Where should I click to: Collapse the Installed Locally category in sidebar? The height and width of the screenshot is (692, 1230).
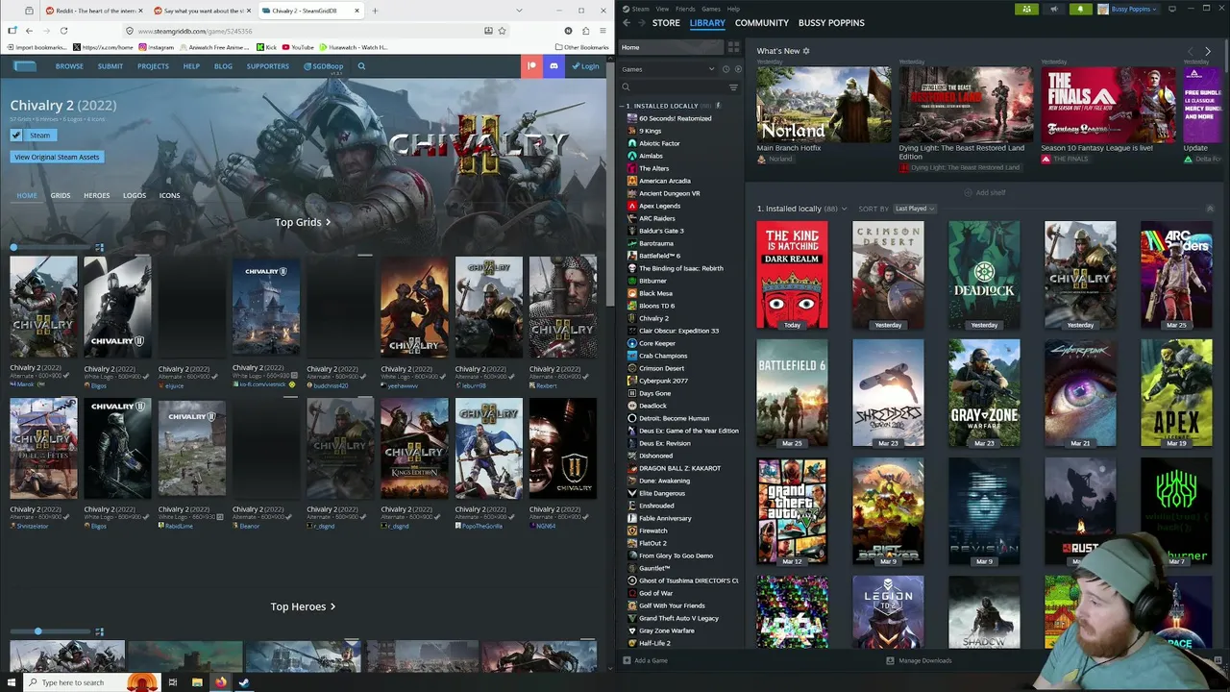pos(623,106)
